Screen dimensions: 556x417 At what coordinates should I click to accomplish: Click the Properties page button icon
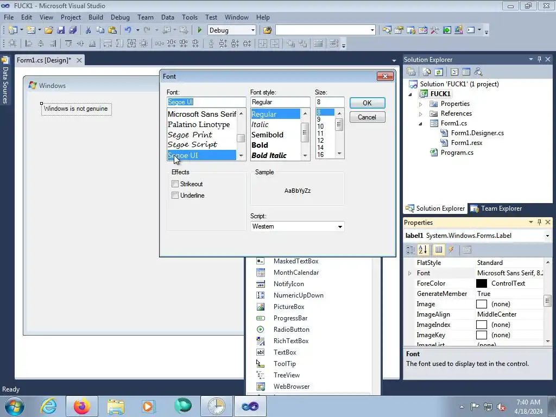coord(466,250)
